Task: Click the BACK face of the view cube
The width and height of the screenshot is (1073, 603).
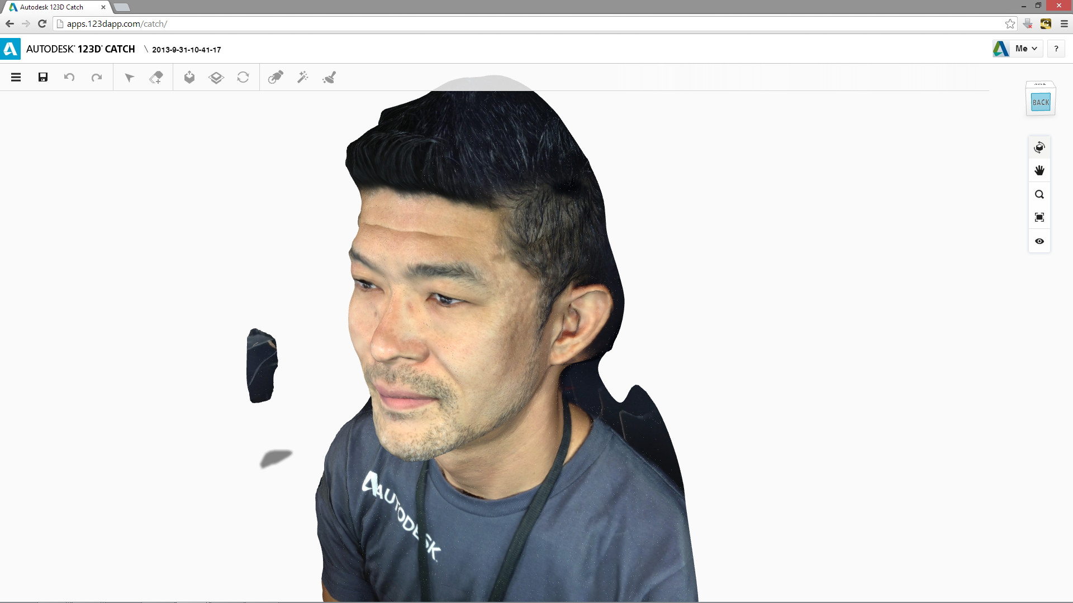Action: [1040, 102]
